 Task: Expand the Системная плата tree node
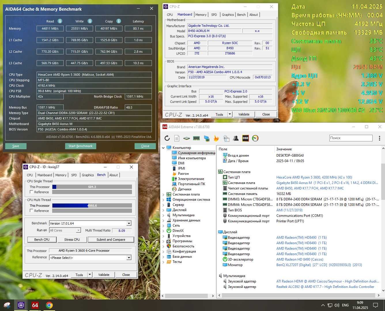[x=163, y=194]
